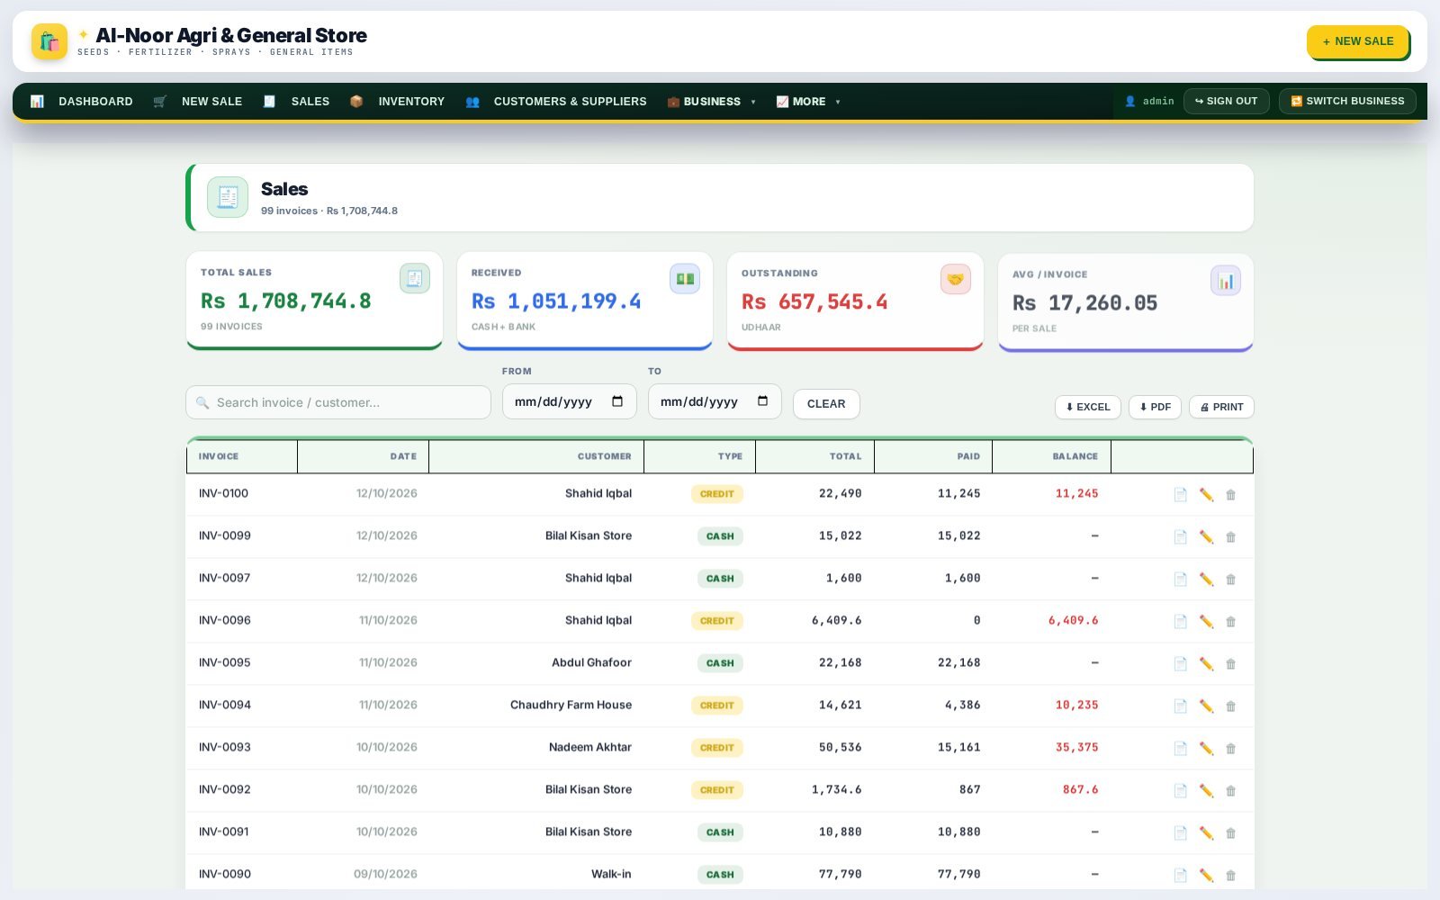Delete invoice INV-0100 trash icon
The width and height of the screenshot is (1440, 900).
point(1230,494)
